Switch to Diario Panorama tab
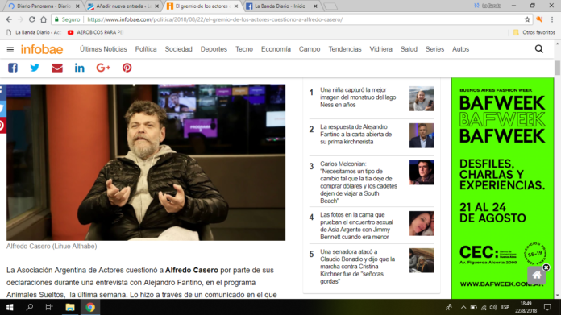The height and width of the screenshot is (315, 561). coord(44,6)
